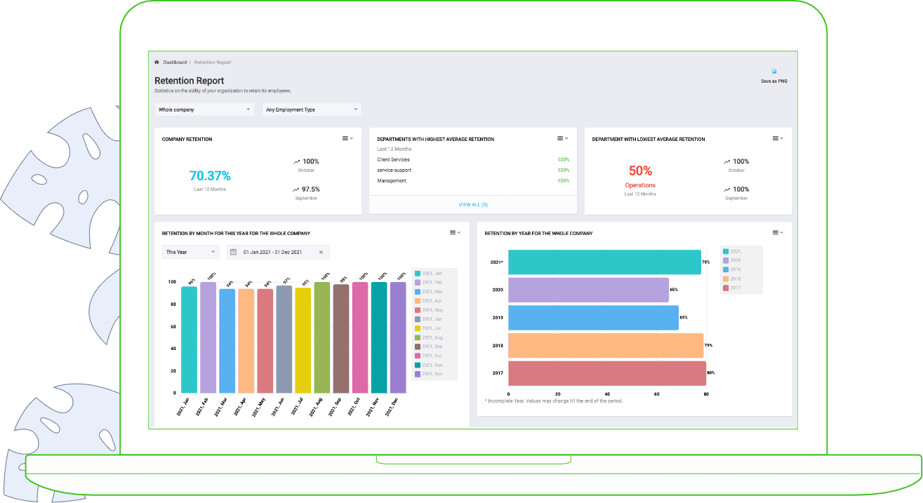Image resolution: width=923 pixels, height=503 pixels.
Task: Toggle the 2020 year legend entry
Action: 732,260
